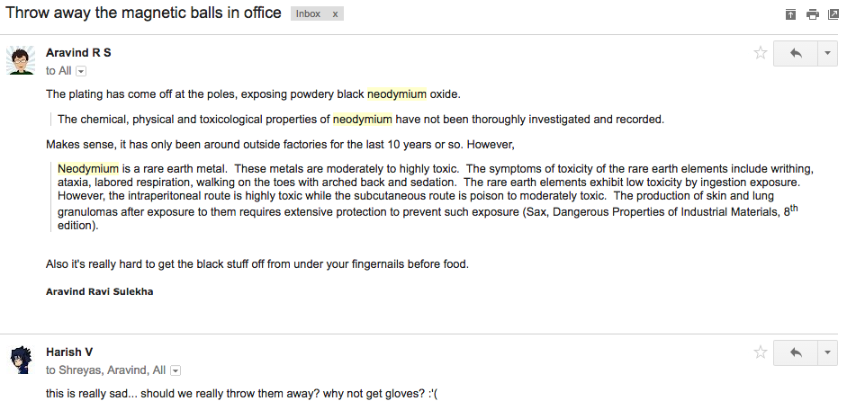Click the Inbox label tag
Viewport: 847px width, 410px height.
coord(308,14)
